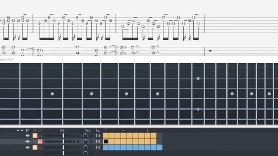Viewport: 278px width, 156px height.
Task: Click bar number 10 above the tablature
Action: click(x=205, y=16)
